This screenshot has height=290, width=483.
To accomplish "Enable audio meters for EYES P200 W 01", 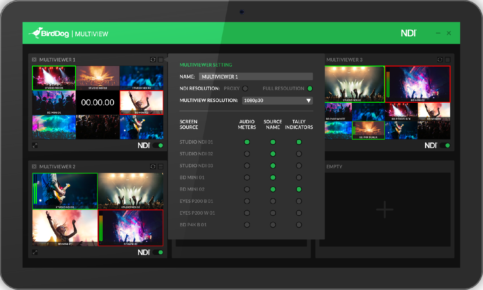I will (x=247, y=213).
